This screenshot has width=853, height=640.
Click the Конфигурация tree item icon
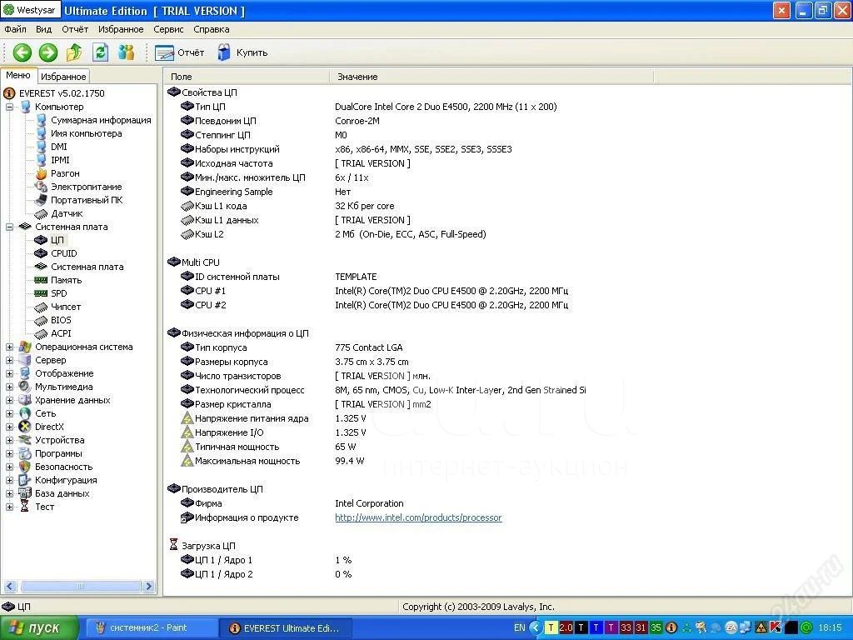(24, 480)
